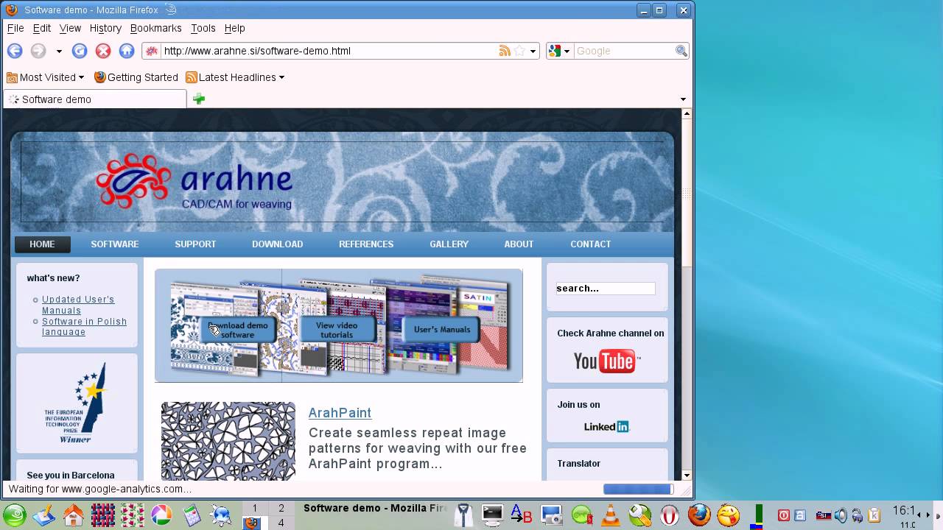
Task: Open the screenshot tool in the taskbar
Action: pos(551,515)
